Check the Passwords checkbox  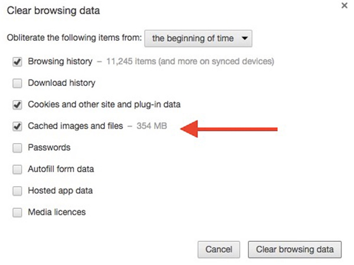pos(17,148)
